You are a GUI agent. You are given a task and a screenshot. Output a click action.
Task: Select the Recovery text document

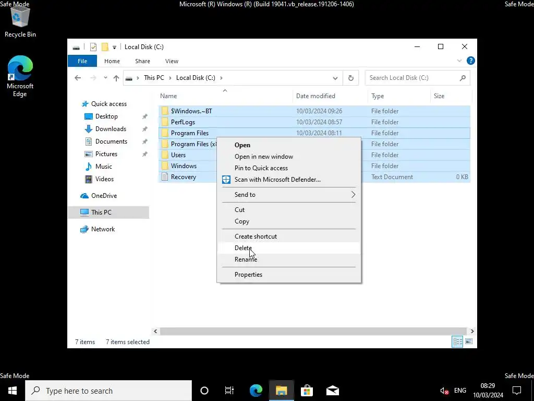click(x=183, y=177)
